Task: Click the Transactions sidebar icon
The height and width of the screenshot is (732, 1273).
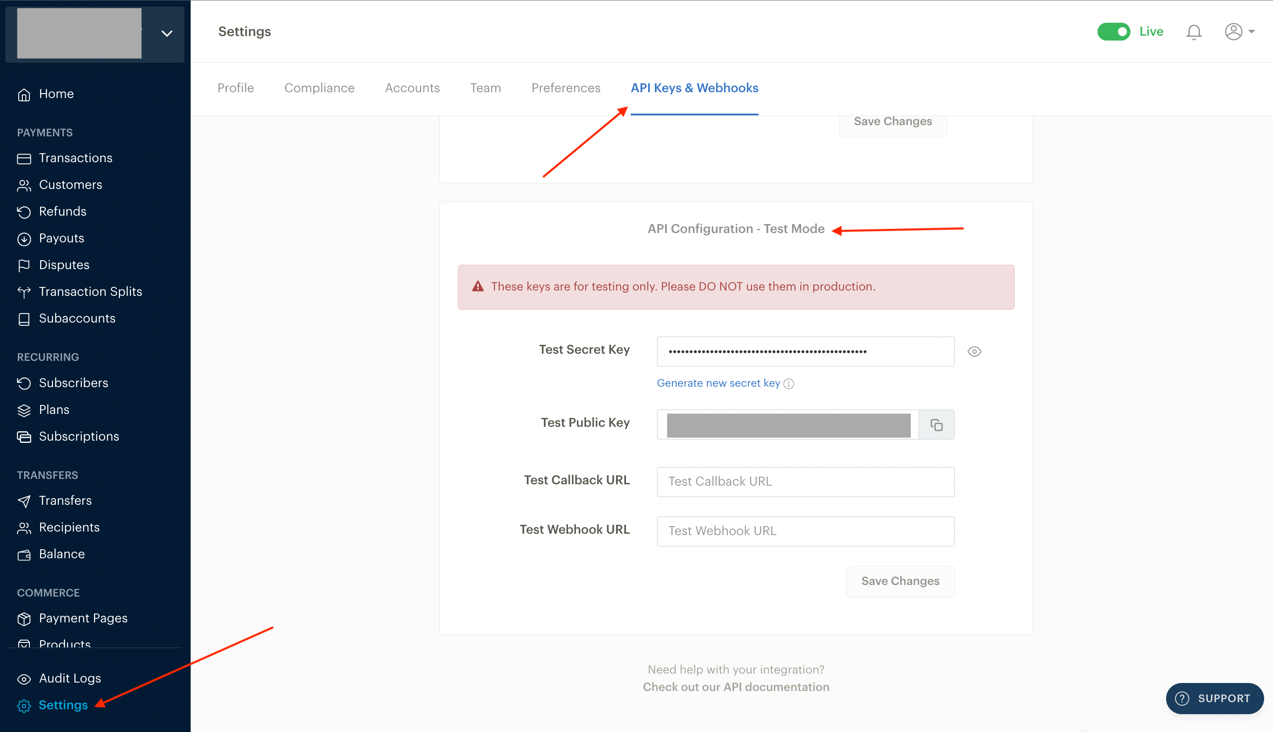Action: 24,158
